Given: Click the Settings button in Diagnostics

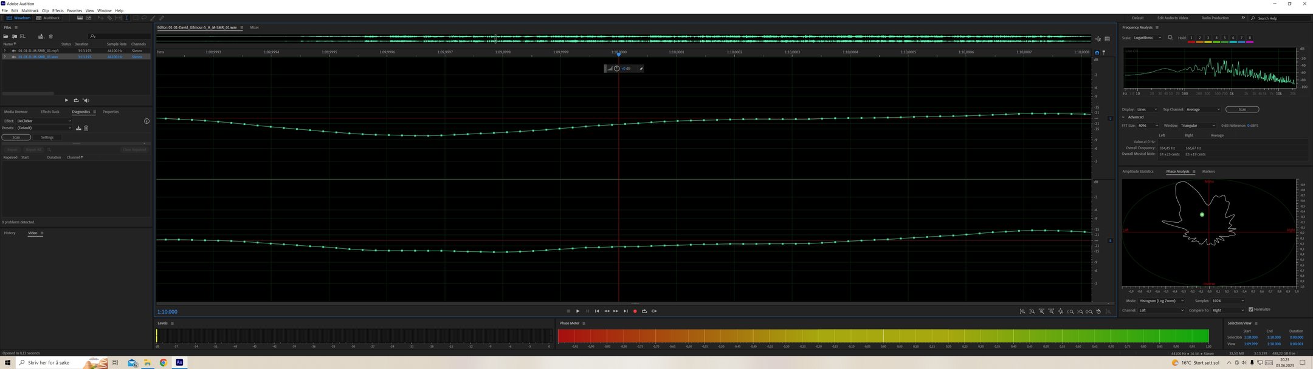Looking at the screenshot, I should coord(47,137).
